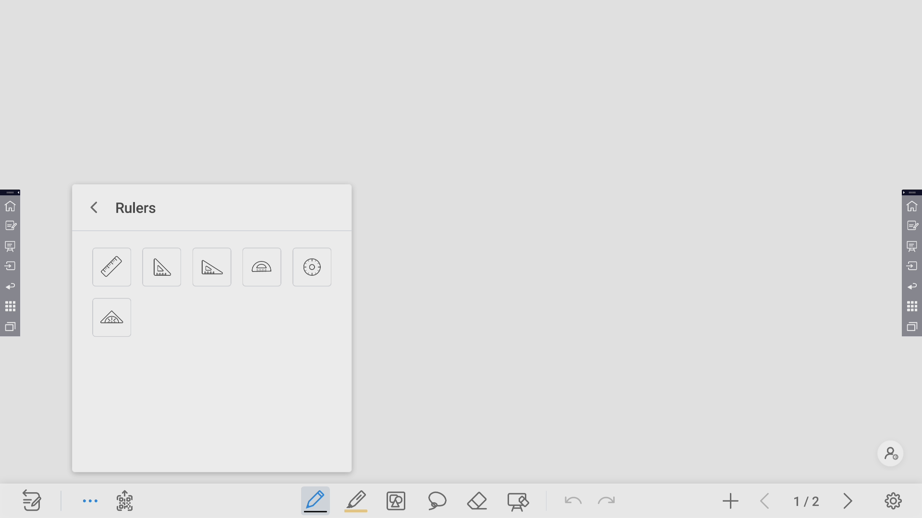The width and height of the screenshot is (922, 518).
Task: Click the page indicator 1 / 2
Action: [x=806, y=501]
